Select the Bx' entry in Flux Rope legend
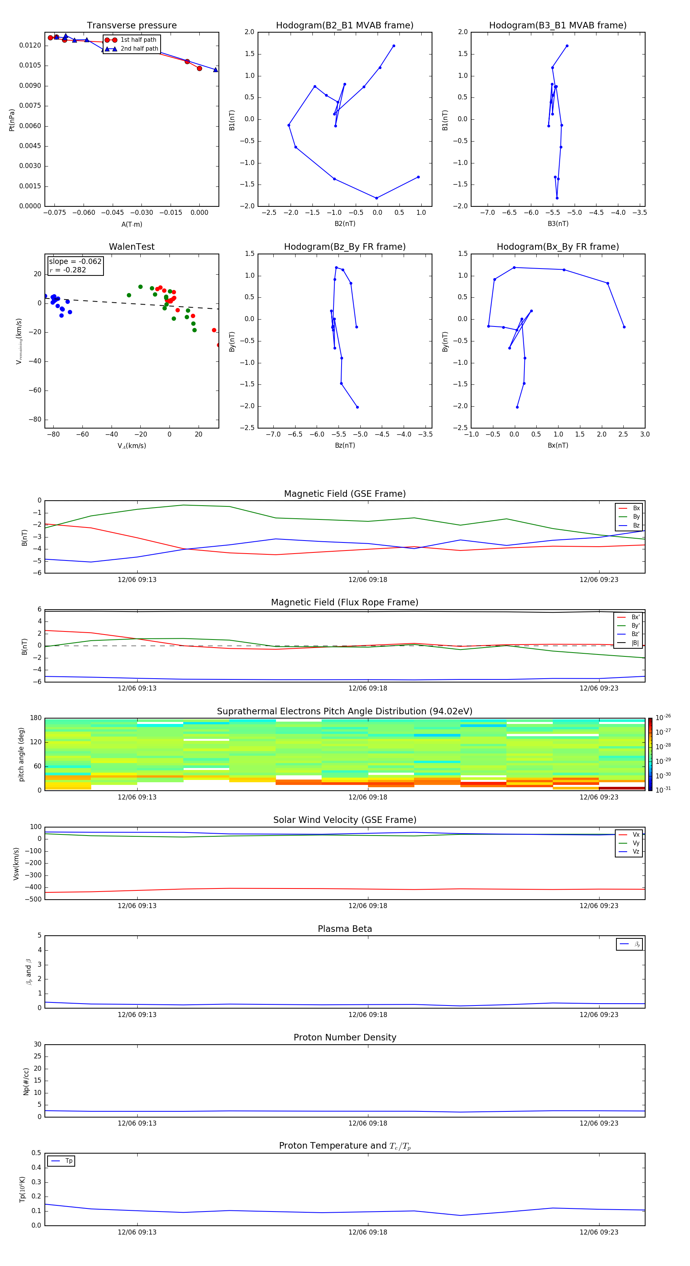 click(x=629, y=617)
